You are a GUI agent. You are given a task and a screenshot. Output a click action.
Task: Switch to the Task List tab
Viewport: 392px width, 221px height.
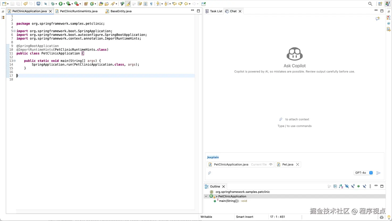(x=214, y=11)
